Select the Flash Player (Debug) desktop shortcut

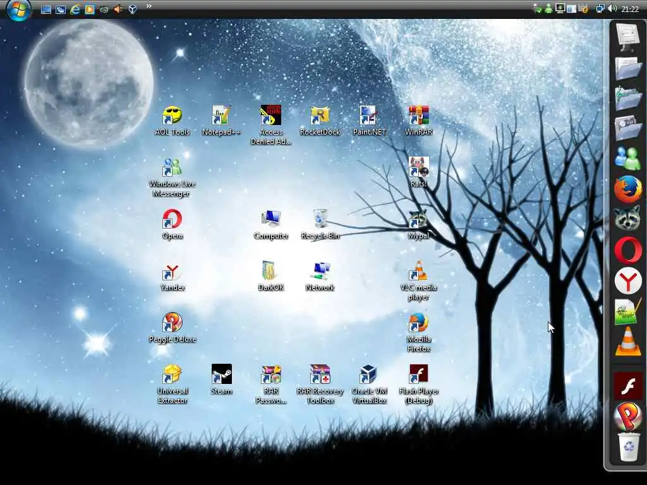(418, 385)
